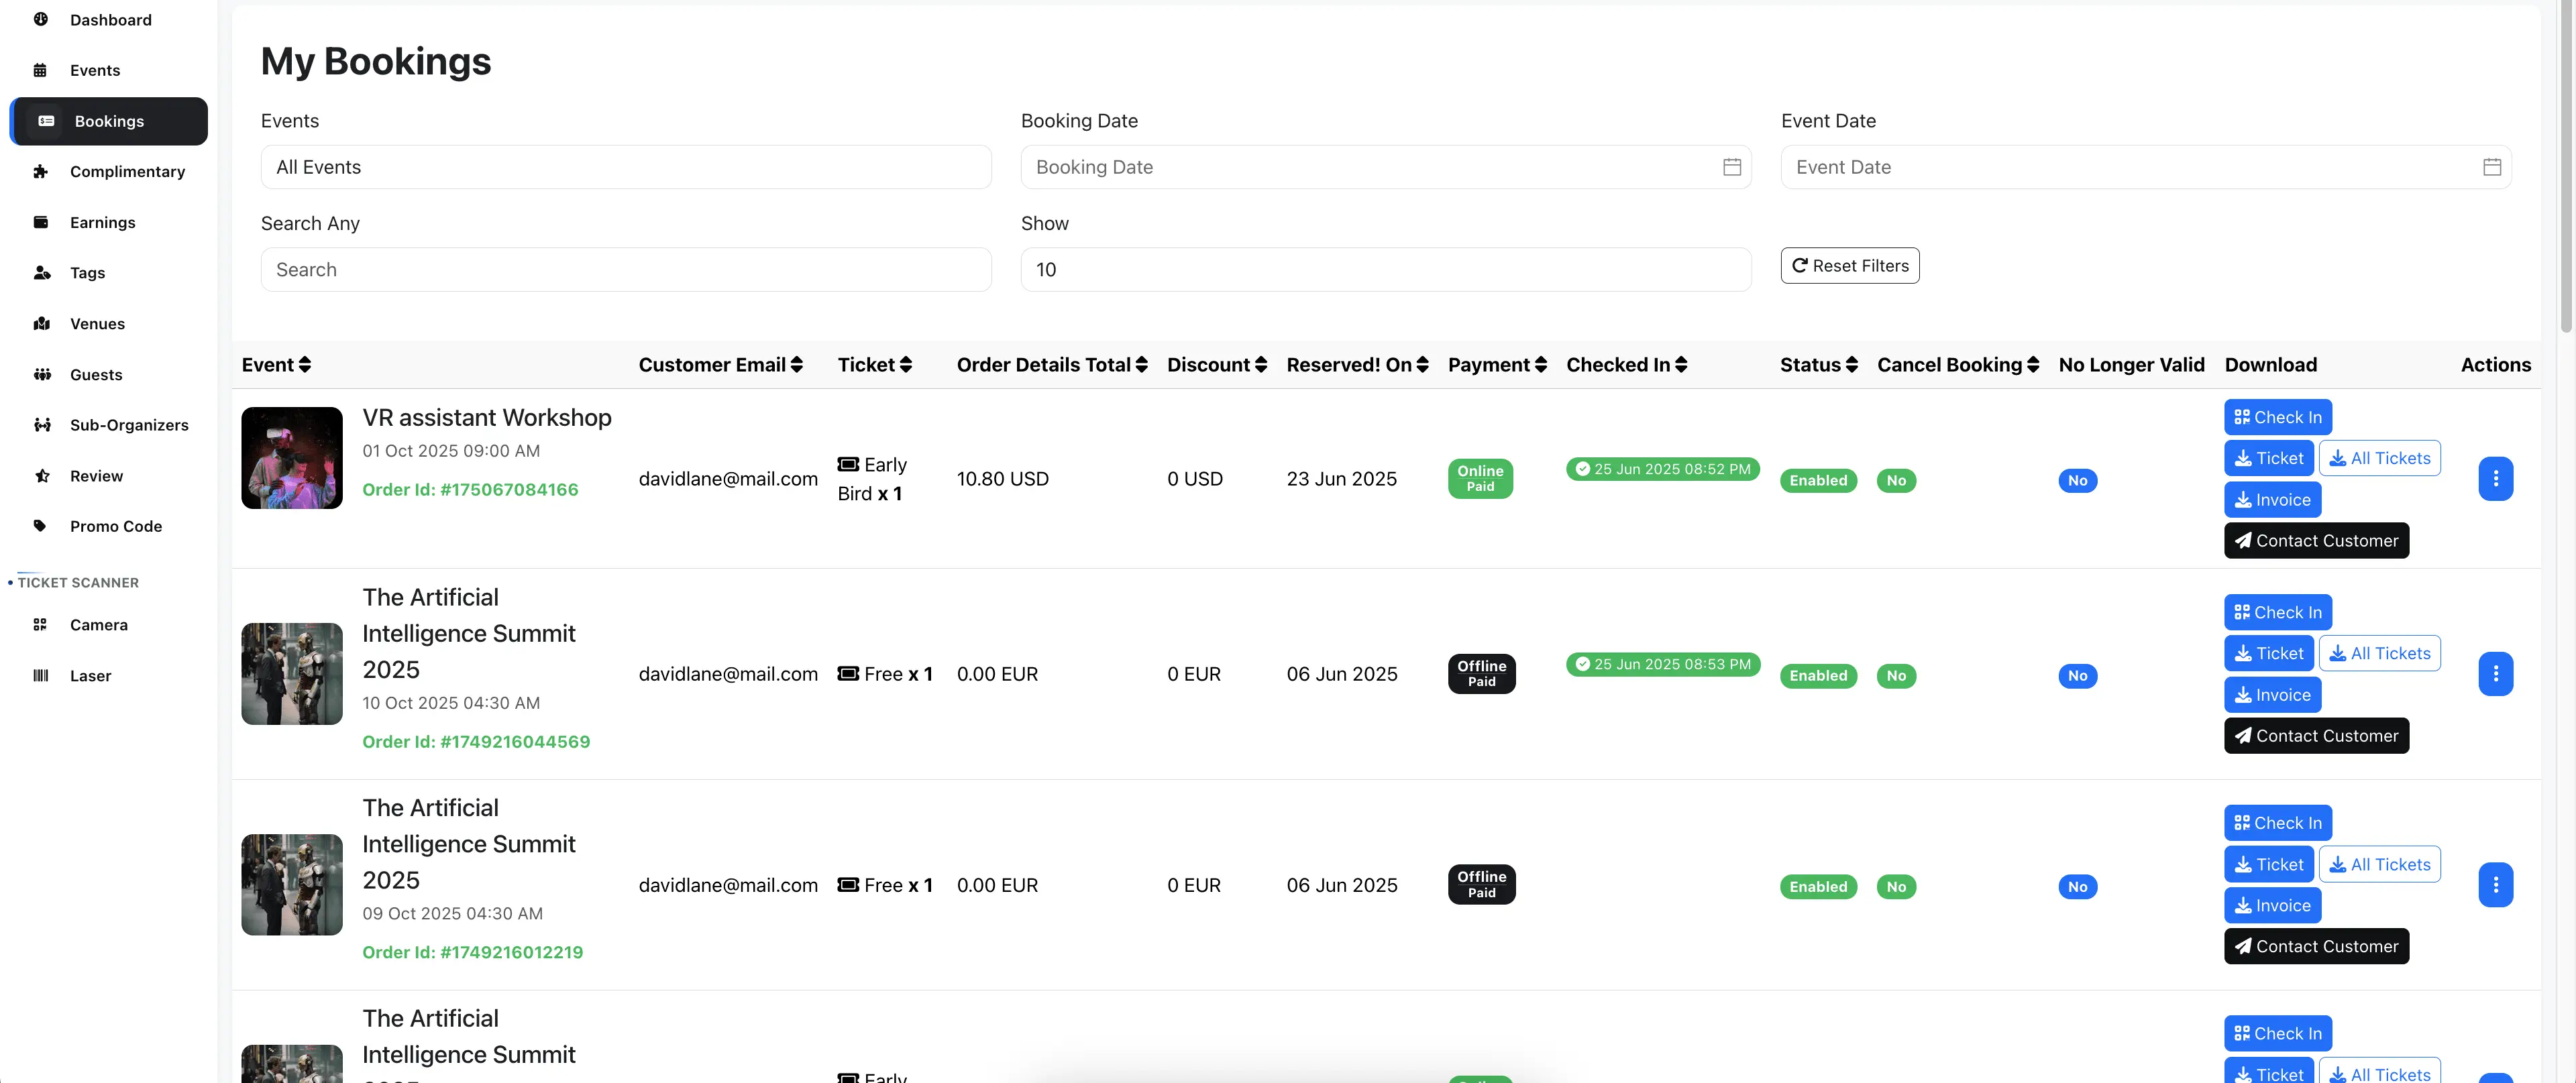Click the Promo Code tag icon
The height and width of the screenshot is (1083, 2576).
[40, 526]
